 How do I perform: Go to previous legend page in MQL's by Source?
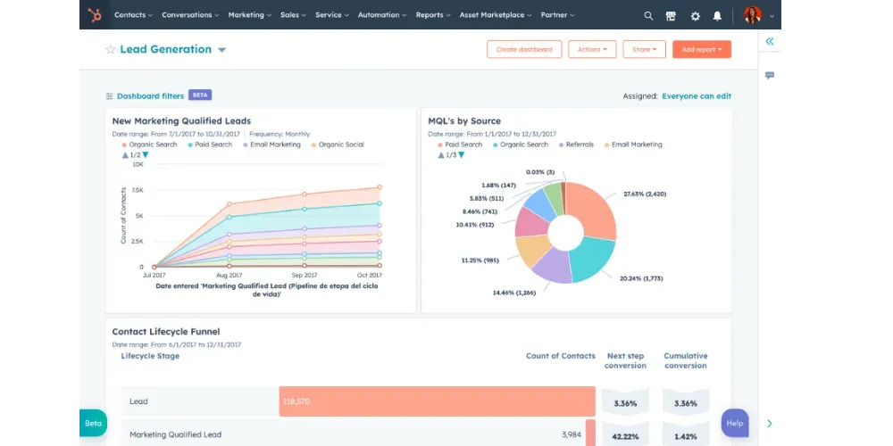pyautogui.click(x=441, y=154)
